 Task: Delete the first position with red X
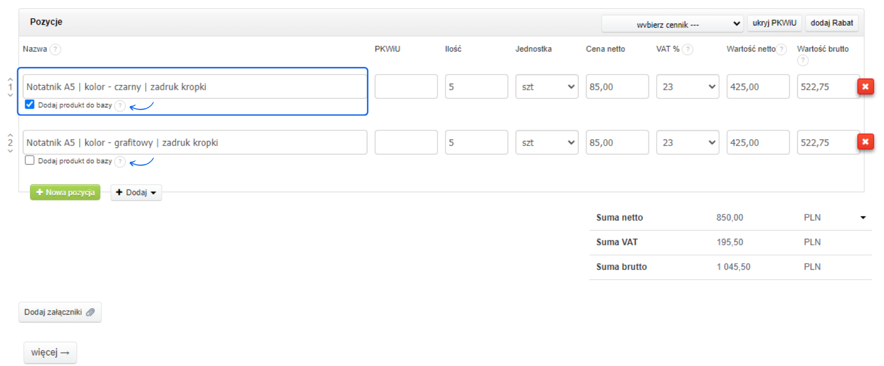pos(865,87)
